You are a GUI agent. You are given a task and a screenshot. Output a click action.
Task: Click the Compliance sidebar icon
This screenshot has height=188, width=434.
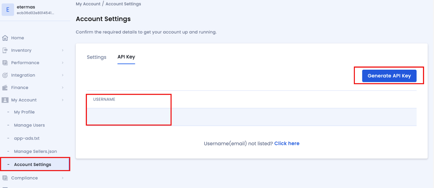(x=5, y=178)
